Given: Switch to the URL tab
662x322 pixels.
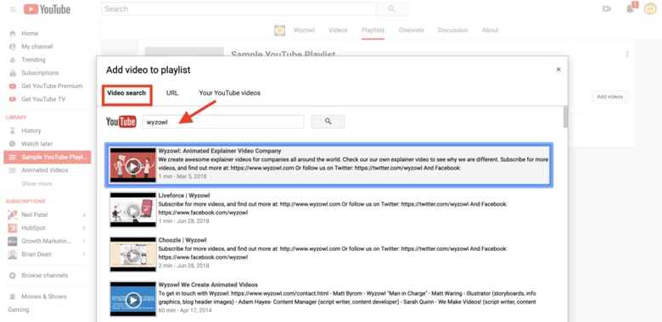Looking at the screenshot, I should point(172,93).
